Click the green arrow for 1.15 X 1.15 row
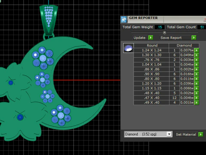Viewport: 206px width, 155px height. pyautogui.click(x=197, y=88)
